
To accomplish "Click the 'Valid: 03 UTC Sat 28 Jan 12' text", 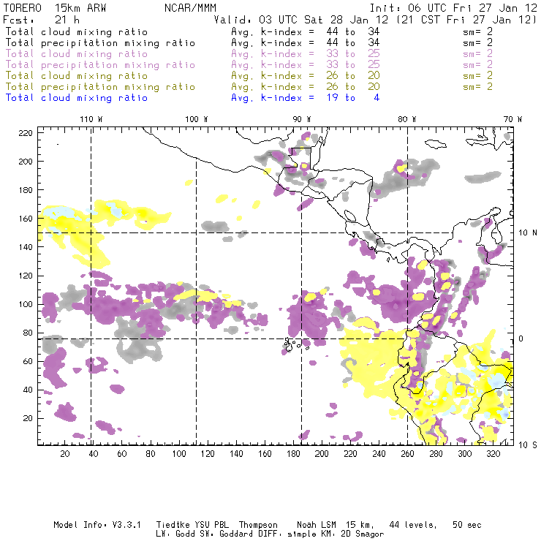I will [x=301, y=20].
